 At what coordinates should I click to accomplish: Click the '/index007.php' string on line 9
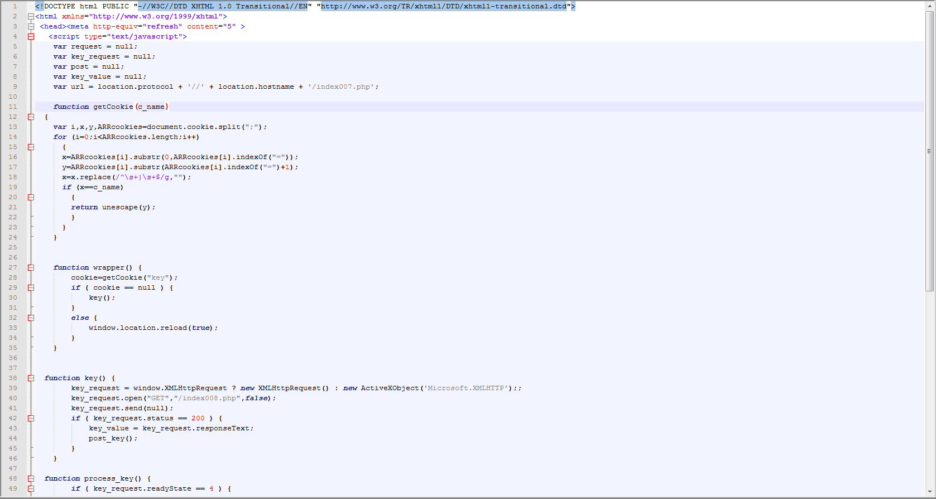340,87
